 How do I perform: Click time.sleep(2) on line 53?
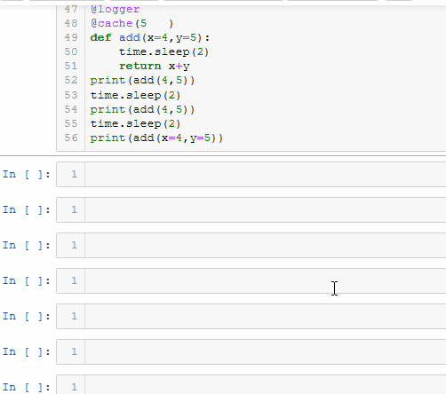tap(135, 95)
